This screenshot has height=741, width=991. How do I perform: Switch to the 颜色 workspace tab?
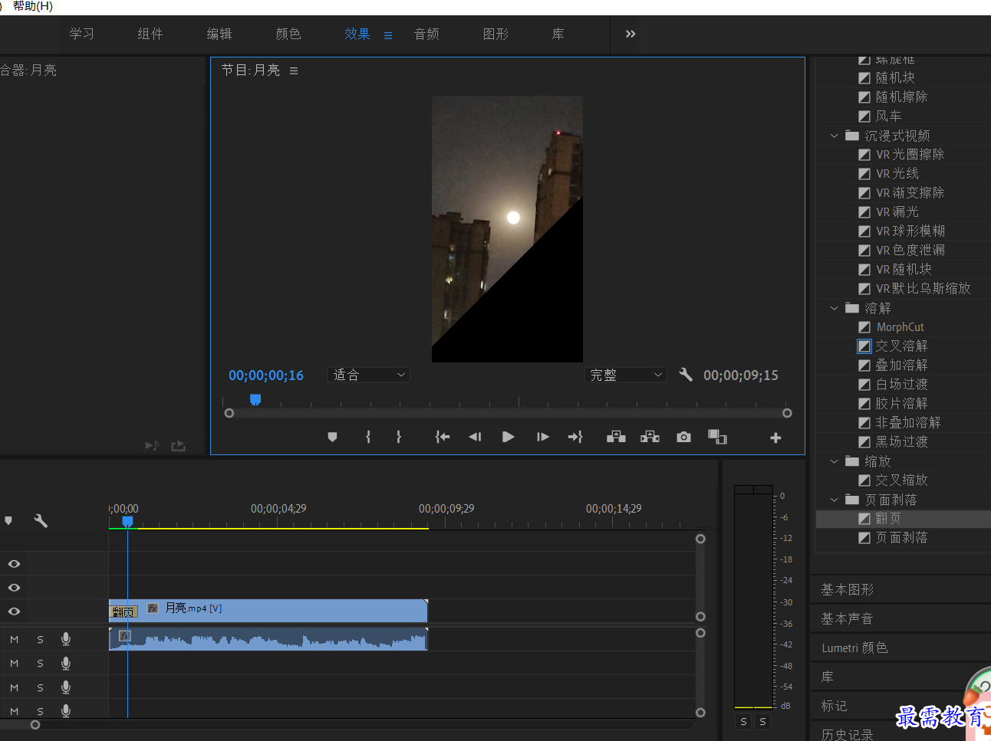[288, 34]
